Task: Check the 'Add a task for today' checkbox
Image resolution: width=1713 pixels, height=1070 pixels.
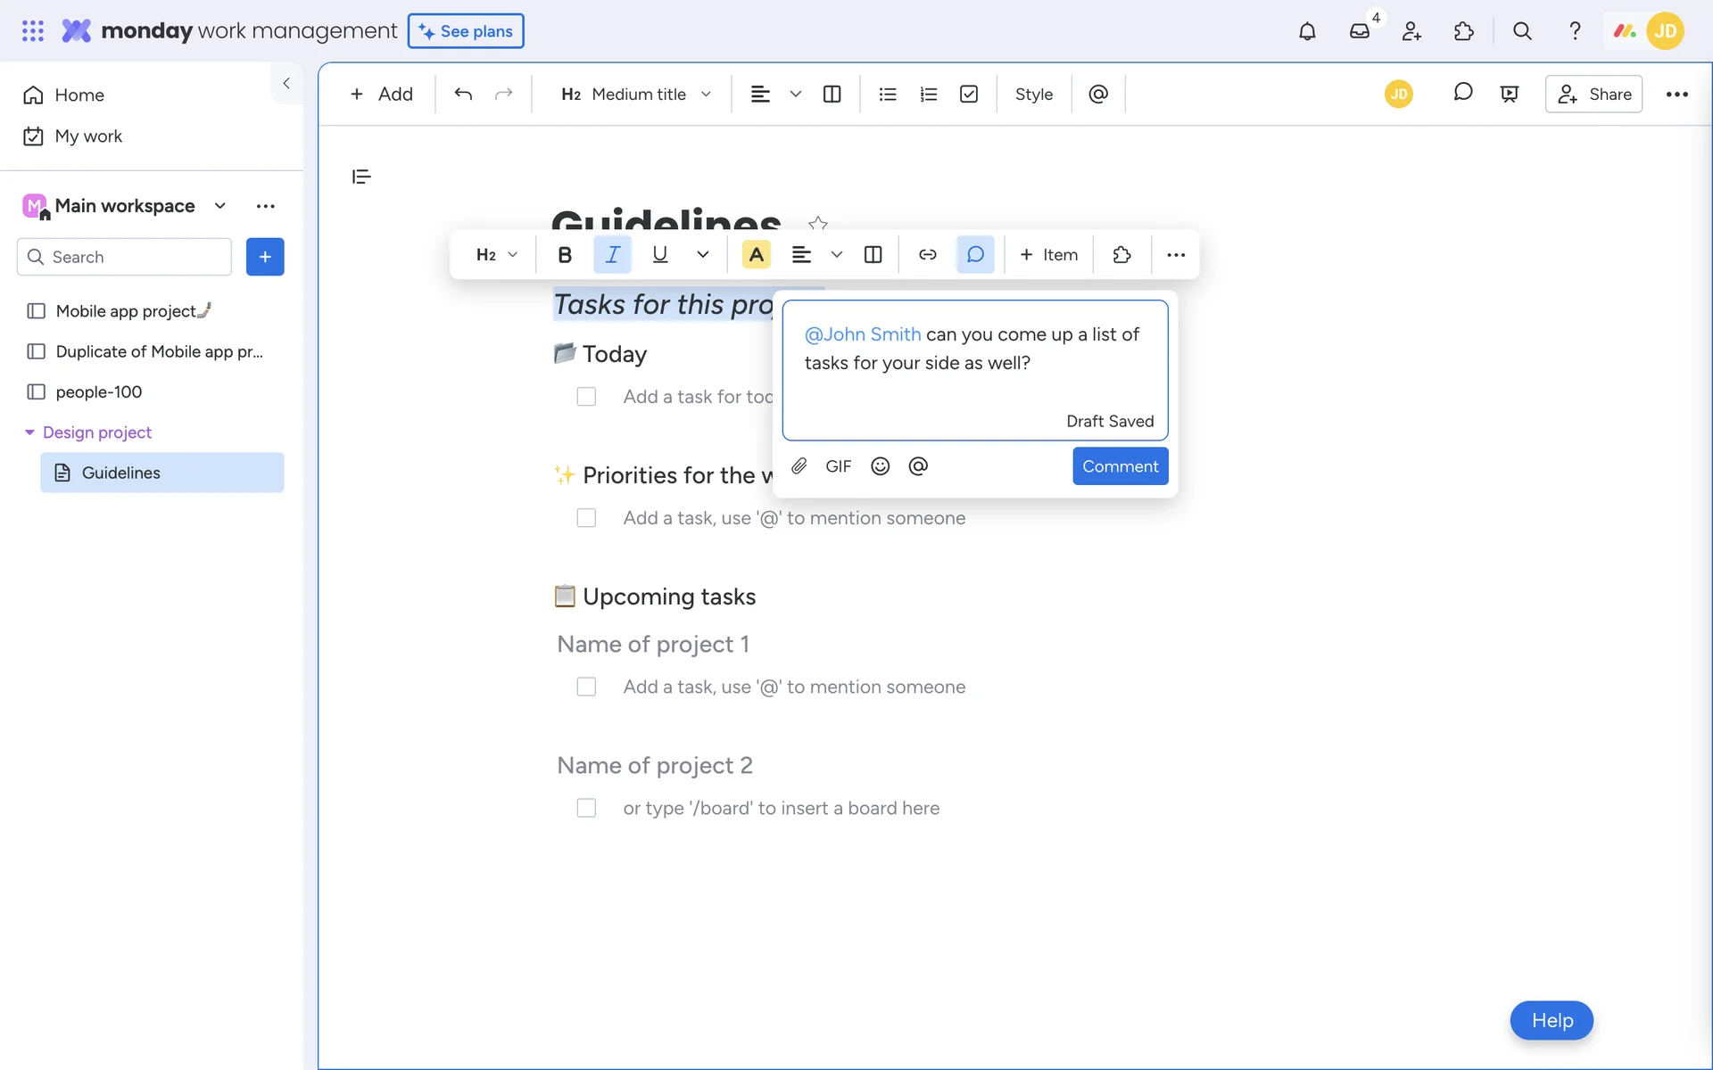Action: pyautogui.click(x=586, y=397)
